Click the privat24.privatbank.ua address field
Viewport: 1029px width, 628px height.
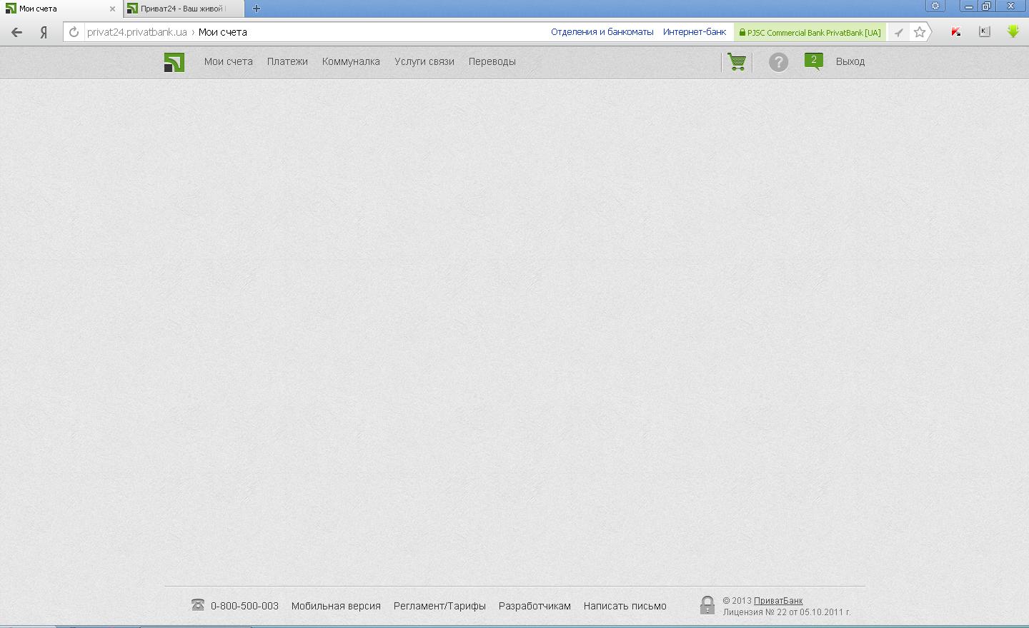pyautogui.click(x=137, y=32)
